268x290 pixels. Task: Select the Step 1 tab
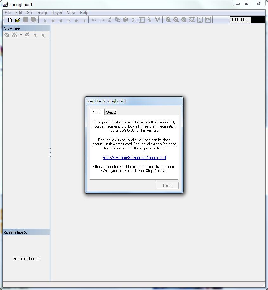pyautogui.click(x=97, y=112)
